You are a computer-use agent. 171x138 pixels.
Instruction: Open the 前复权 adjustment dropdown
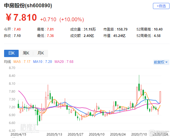click(x=161, y=62)
